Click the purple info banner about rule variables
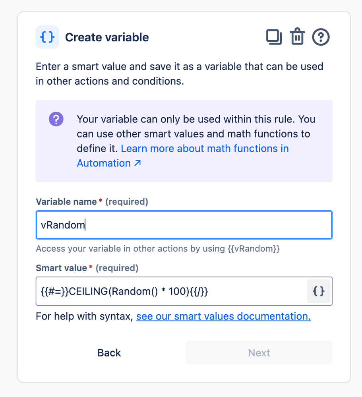The image size is (362, 397). [184, 141]
